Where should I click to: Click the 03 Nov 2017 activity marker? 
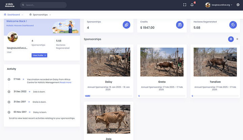coord(9,112)
